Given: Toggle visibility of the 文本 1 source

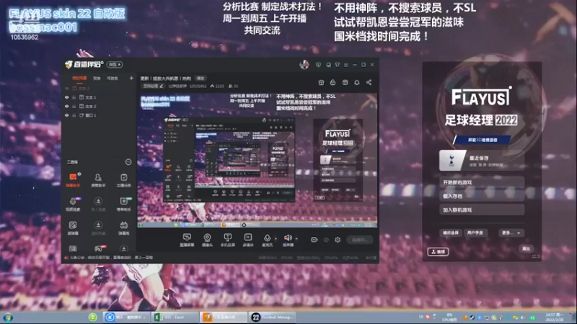Looking at the screenshot, I should [66, 97].
